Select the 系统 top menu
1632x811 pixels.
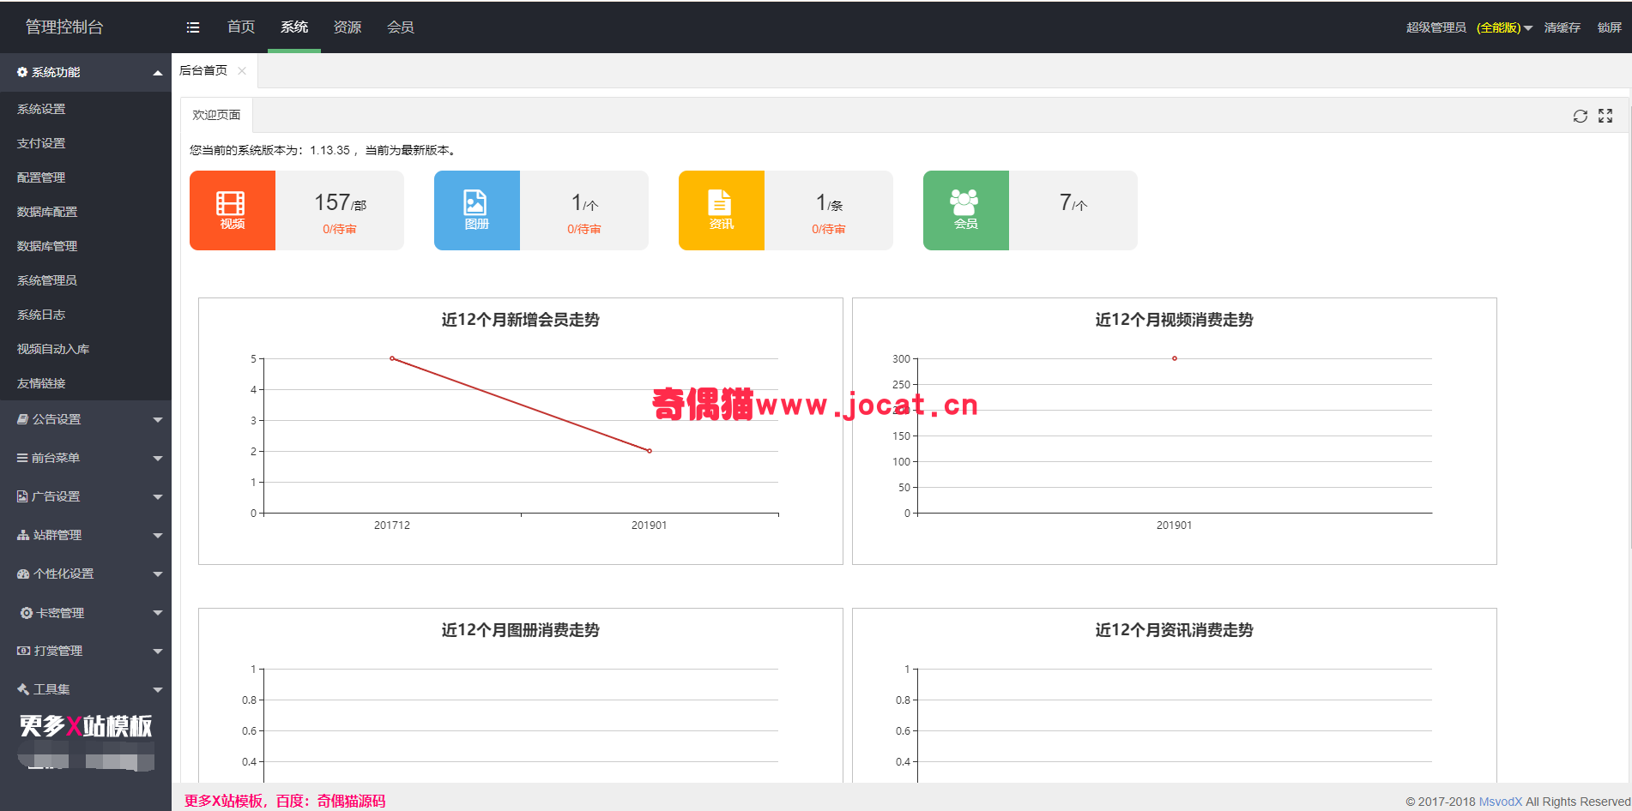point(294,27)
